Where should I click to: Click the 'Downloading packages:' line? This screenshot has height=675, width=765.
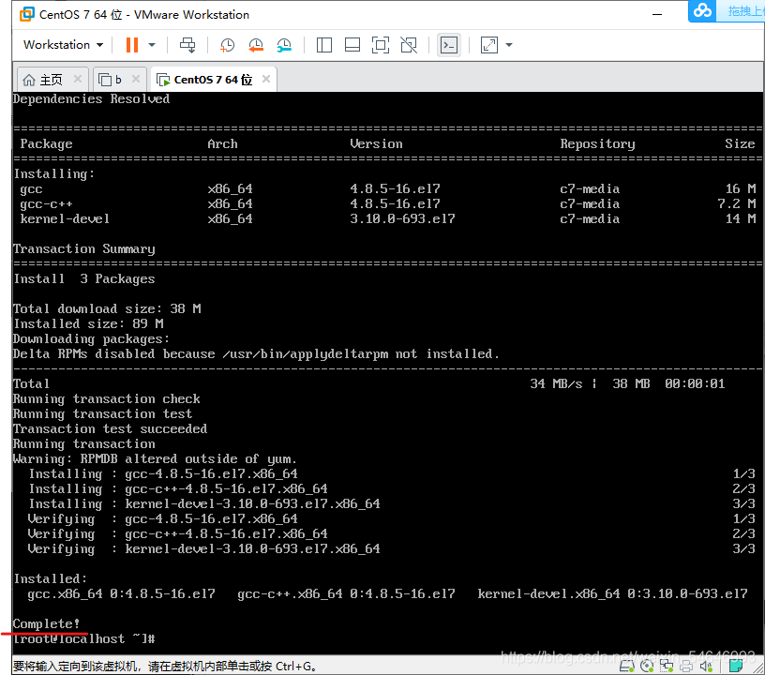(x=91, y=339)
